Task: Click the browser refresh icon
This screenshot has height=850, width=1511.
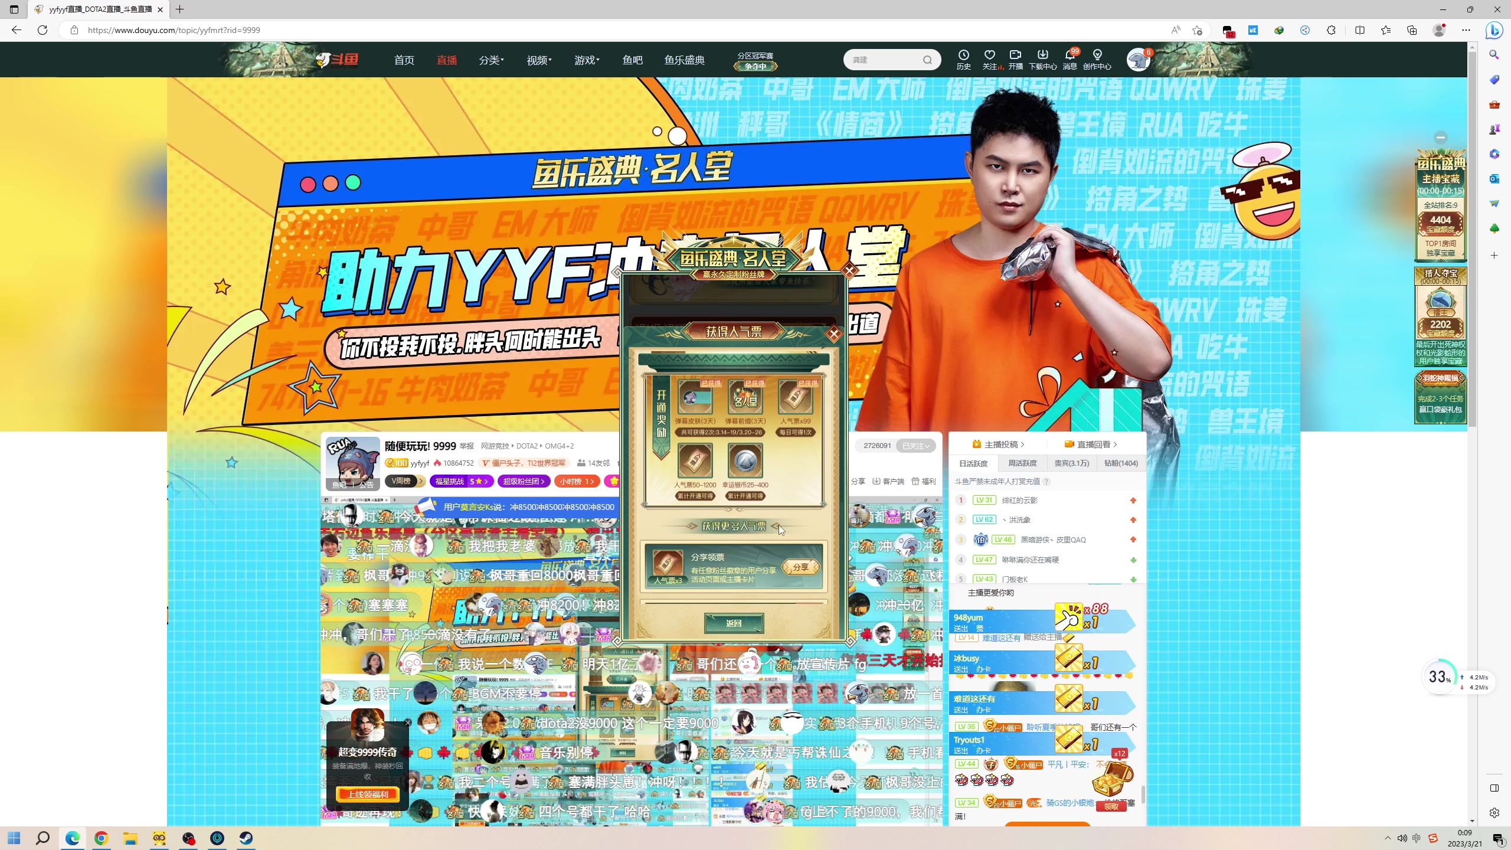Action: tap(42, 30)
